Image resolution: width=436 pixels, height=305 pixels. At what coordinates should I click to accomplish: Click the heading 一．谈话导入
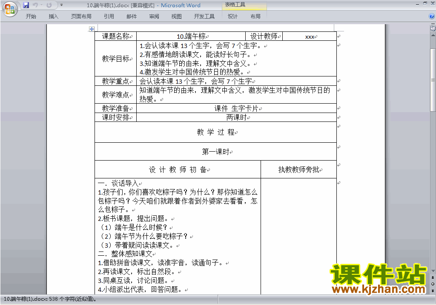coord(118,183)
